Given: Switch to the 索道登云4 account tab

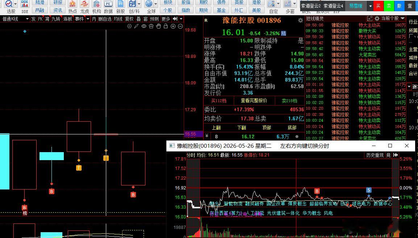Looking at the screenshot, I should click(x=333, y=5).
